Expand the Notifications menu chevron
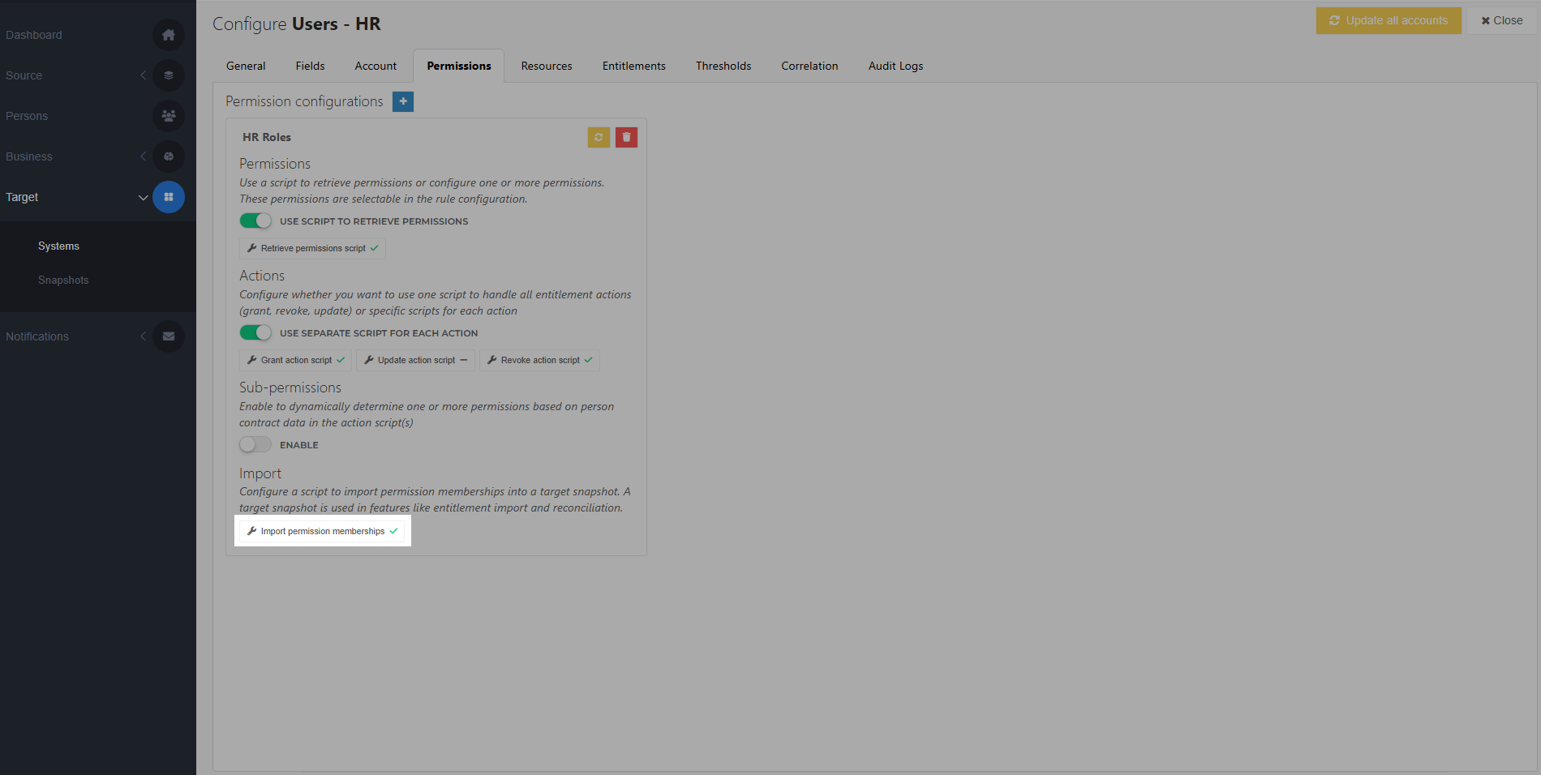 (x=143, y=336)
